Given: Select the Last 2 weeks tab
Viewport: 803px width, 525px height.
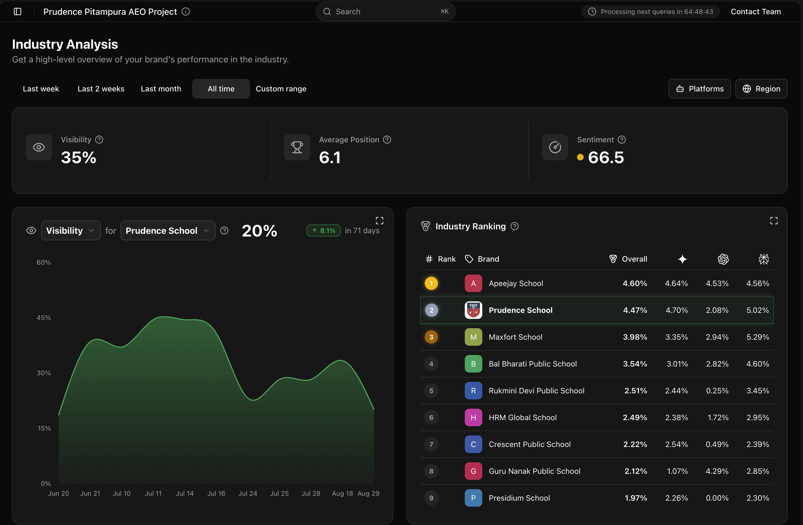Looking at the screenshot, I should coord(101,89).
